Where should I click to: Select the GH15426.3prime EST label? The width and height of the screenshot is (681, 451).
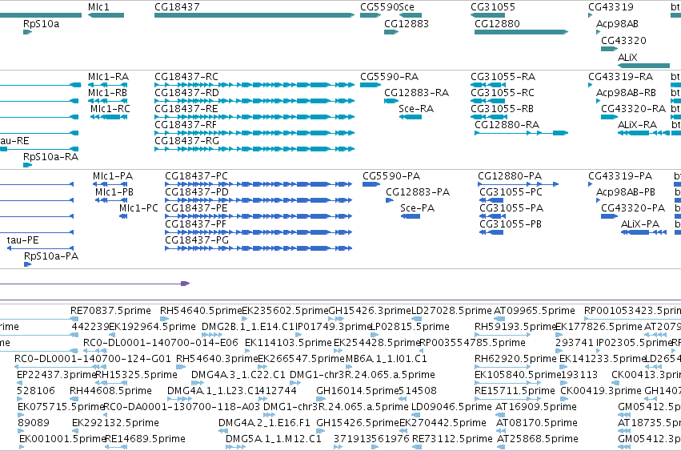[370, 311]
